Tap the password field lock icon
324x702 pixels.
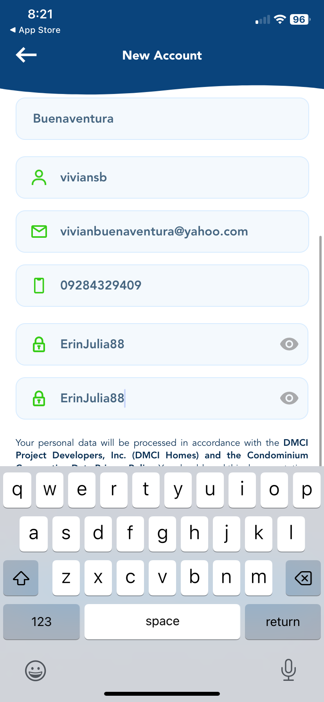pyautogui.click(x=39, y=344)
